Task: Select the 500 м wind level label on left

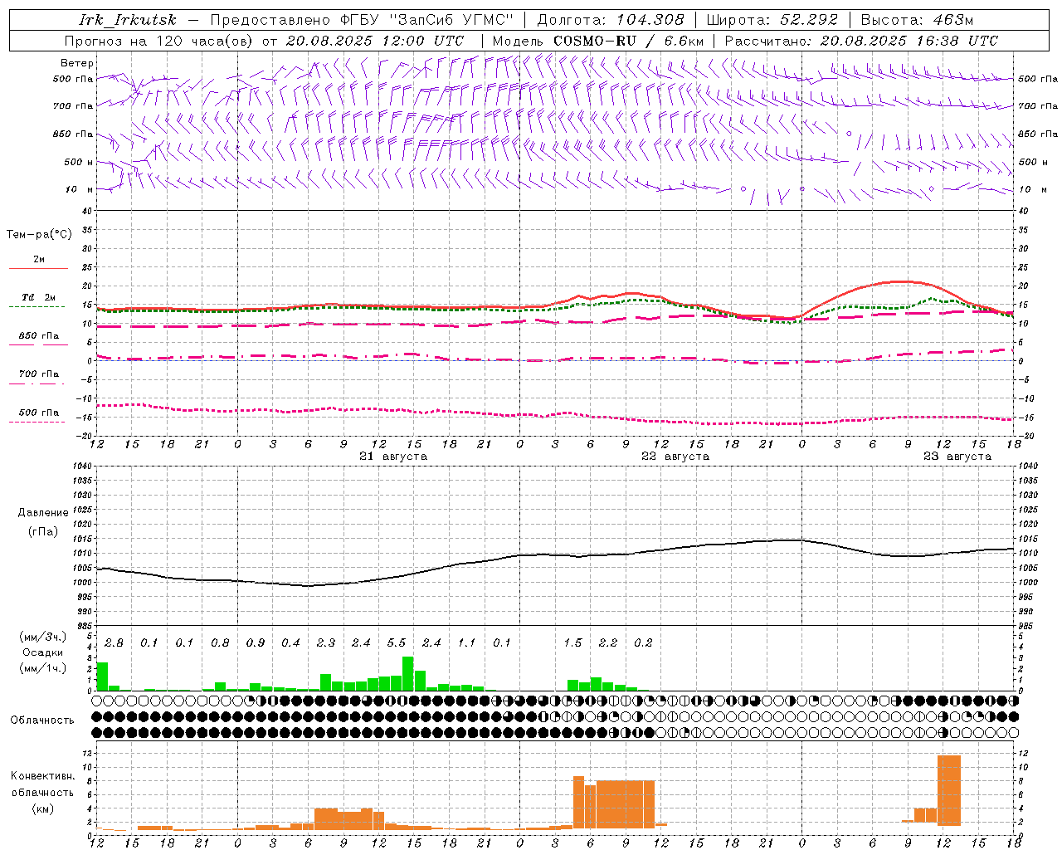Action: pos(79,162)
